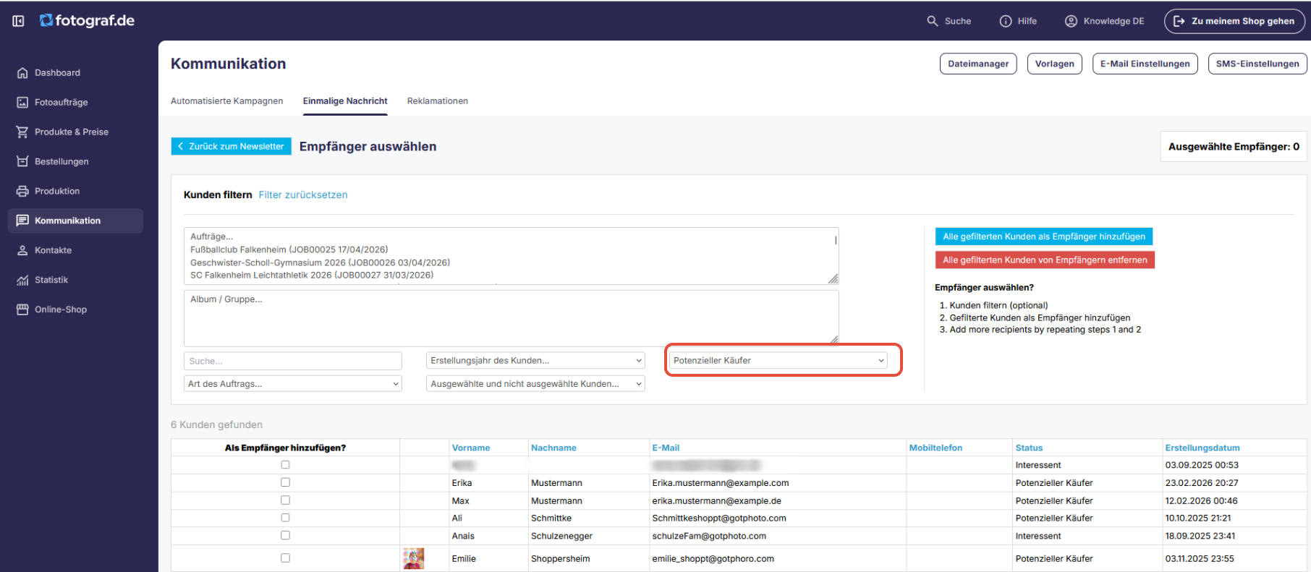The image size is (1311, 572).
Task: Switch to Reklamationen tab
Action: [438, 101]
